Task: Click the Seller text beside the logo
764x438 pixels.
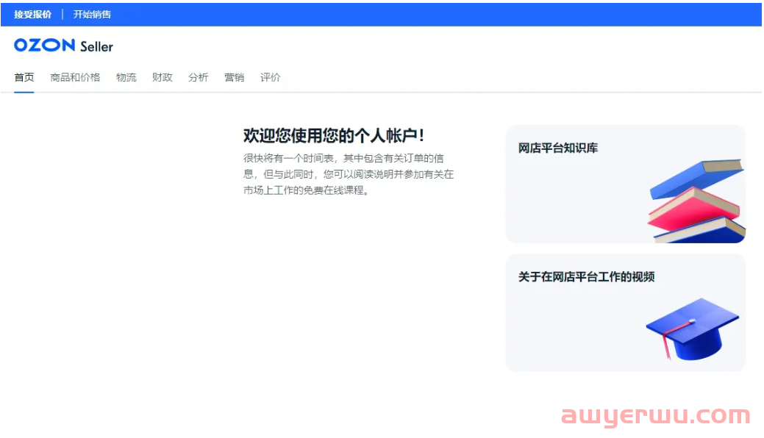Action: pyautogui.click(x=97, y=46)
